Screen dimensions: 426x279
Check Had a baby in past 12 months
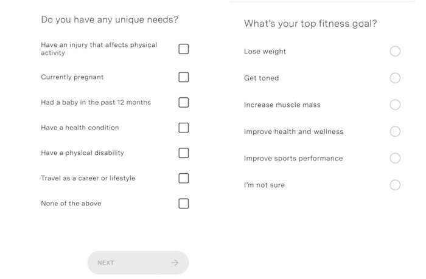(x=183, y=102)
